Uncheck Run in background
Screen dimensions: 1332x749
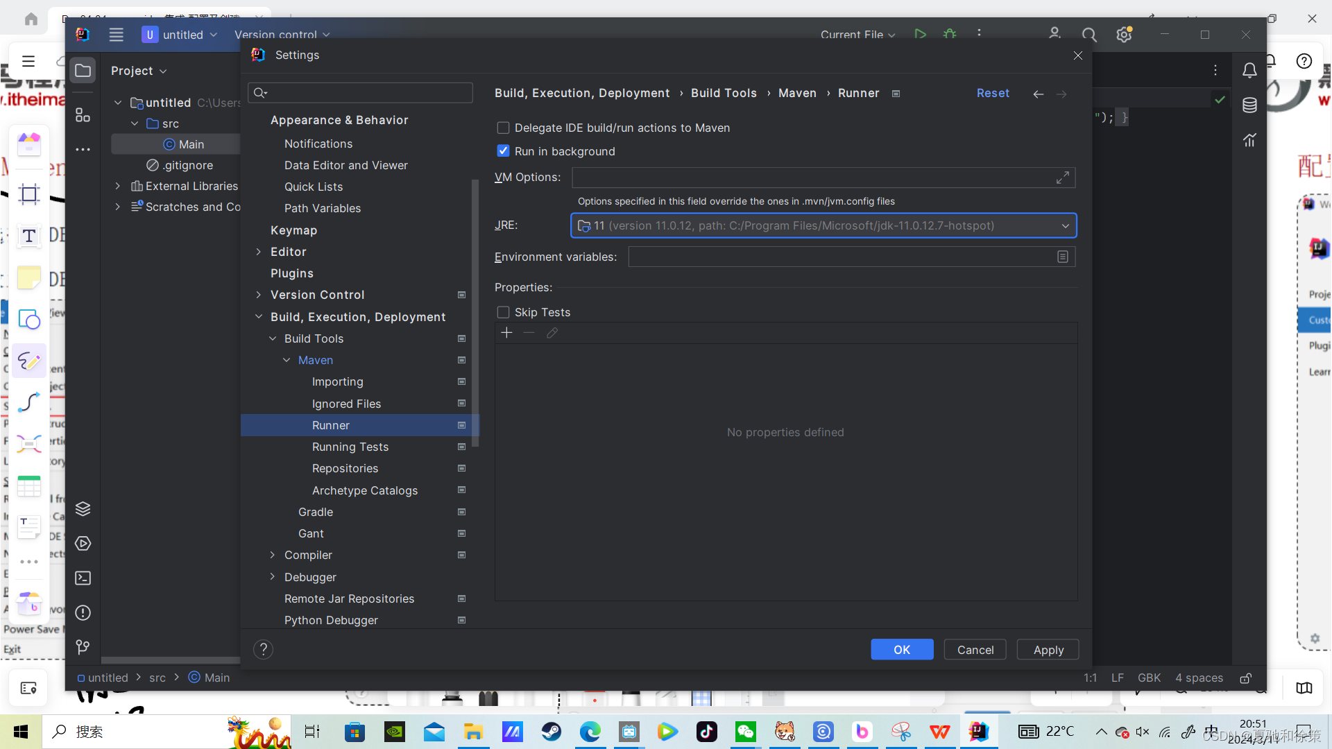point(503,151)
